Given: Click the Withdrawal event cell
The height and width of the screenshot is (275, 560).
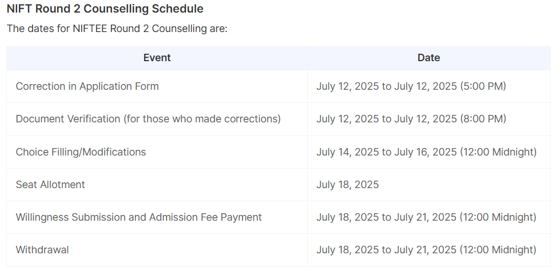Looking at the screenshot, I should [157, 250].
